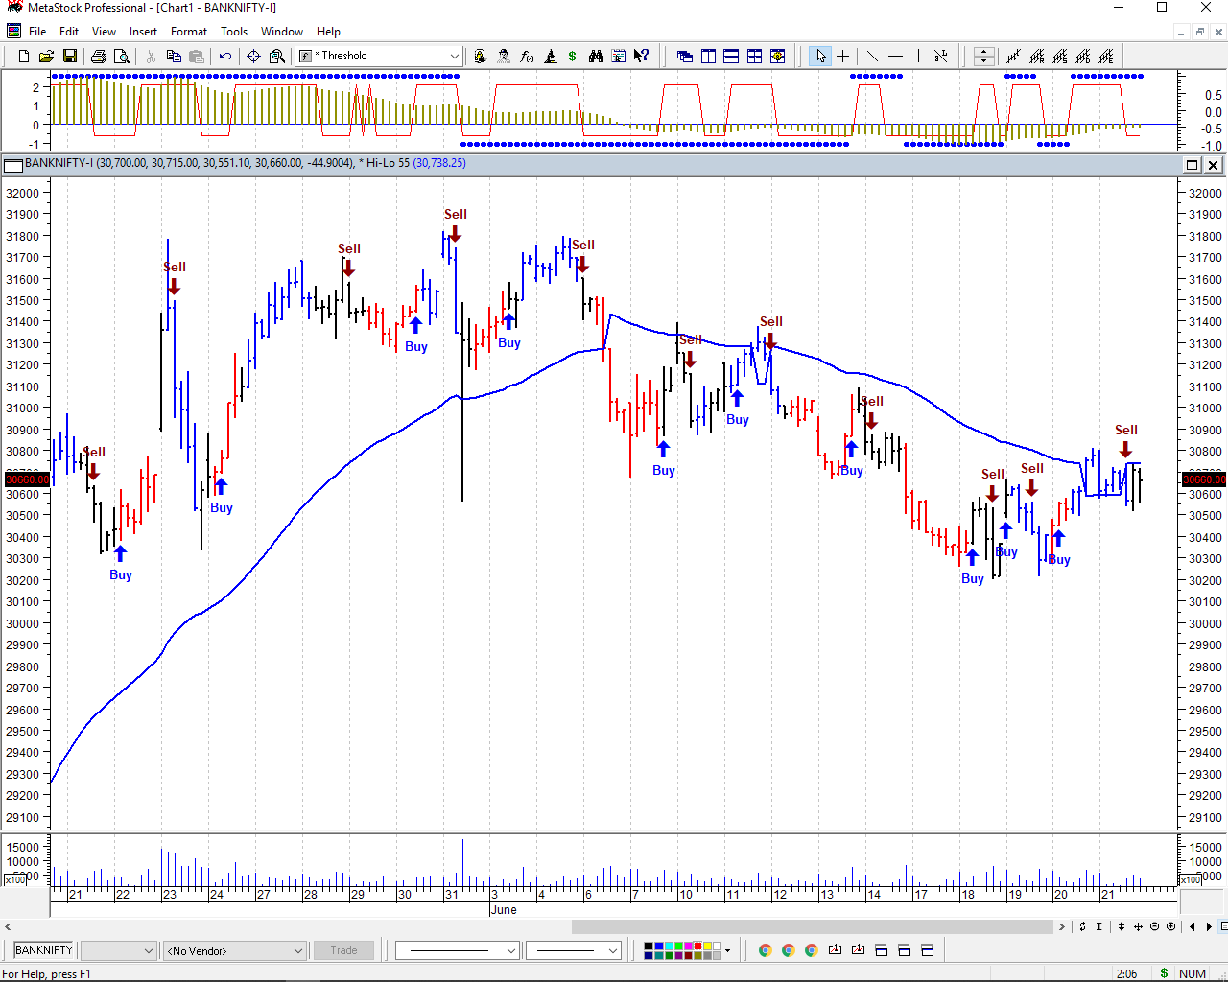Open the File menu
1228x982 pixels.
click(x=37, y=32)
